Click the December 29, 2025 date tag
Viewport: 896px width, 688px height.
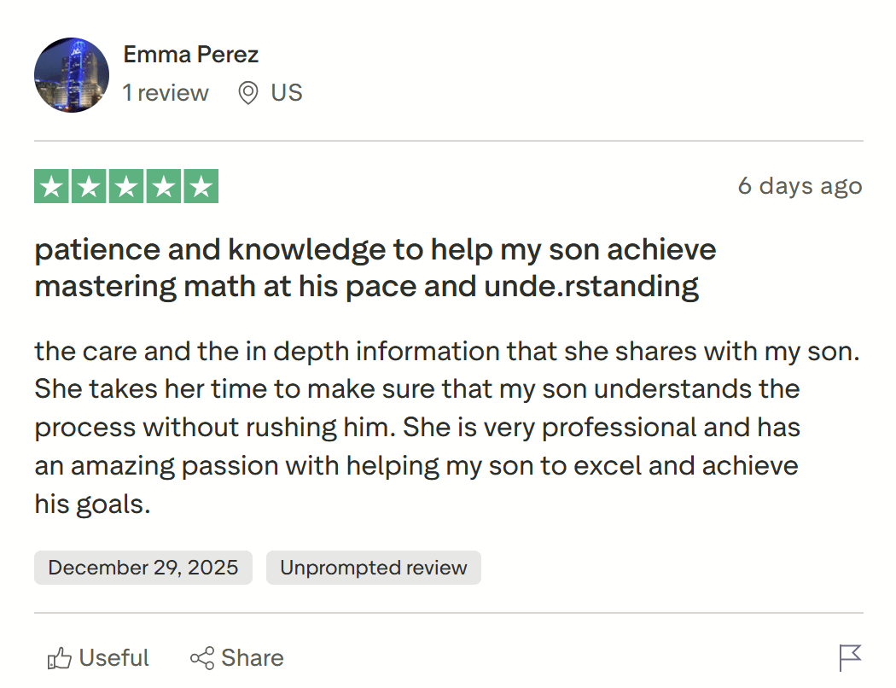[143, 567]
